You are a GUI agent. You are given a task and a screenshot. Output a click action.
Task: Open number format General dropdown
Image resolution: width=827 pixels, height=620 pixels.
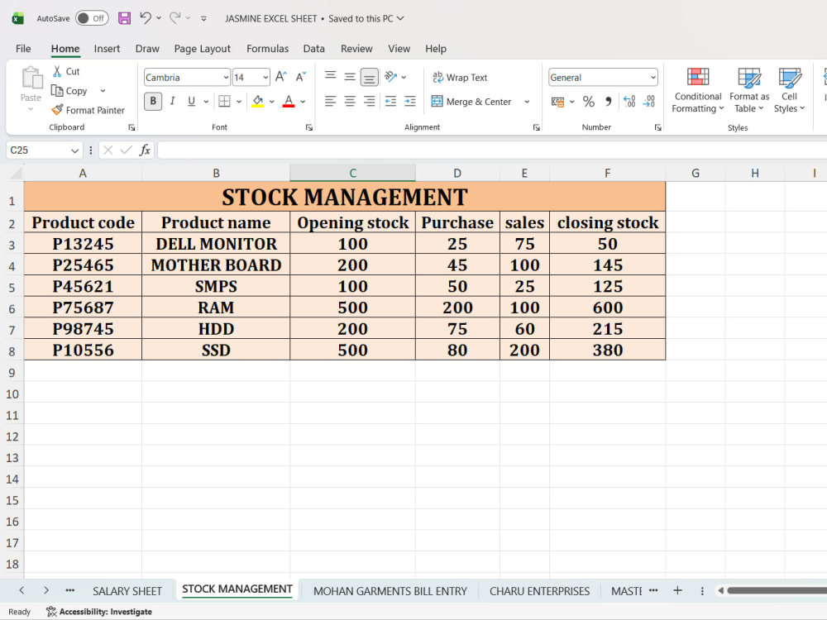[x=653, y=78]
